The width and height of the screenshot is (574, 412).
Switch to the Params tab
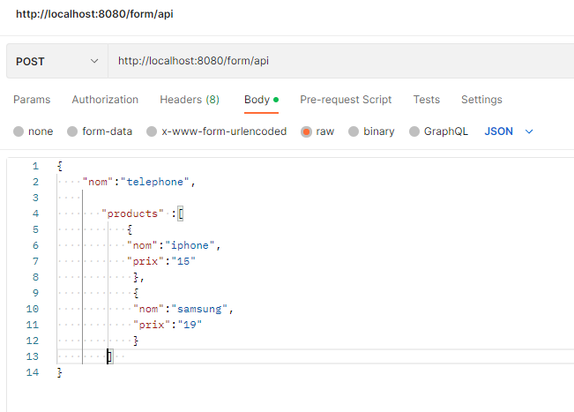32,100
